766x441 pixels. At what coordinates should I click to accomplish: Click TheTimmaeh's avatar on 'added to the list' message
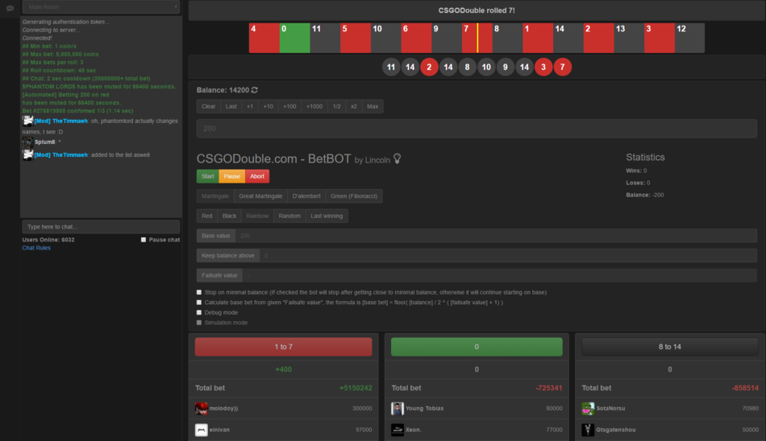[28, 155]
